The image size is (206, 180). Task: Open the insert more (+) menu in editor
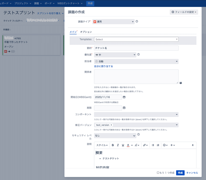[173, 145]
